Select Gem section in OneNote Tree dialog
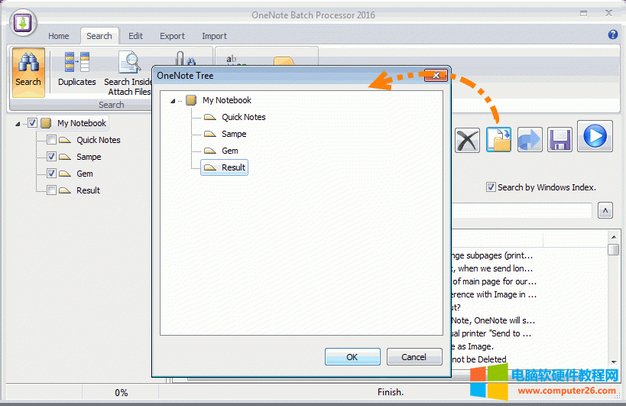The image size is (626, 406). [229, 151]
